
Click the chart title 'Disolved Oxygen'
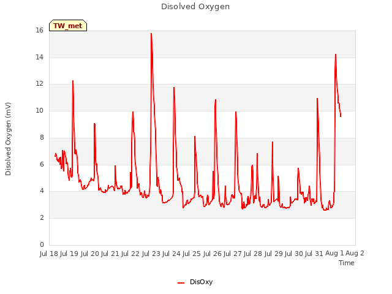(x=195, y=7)
